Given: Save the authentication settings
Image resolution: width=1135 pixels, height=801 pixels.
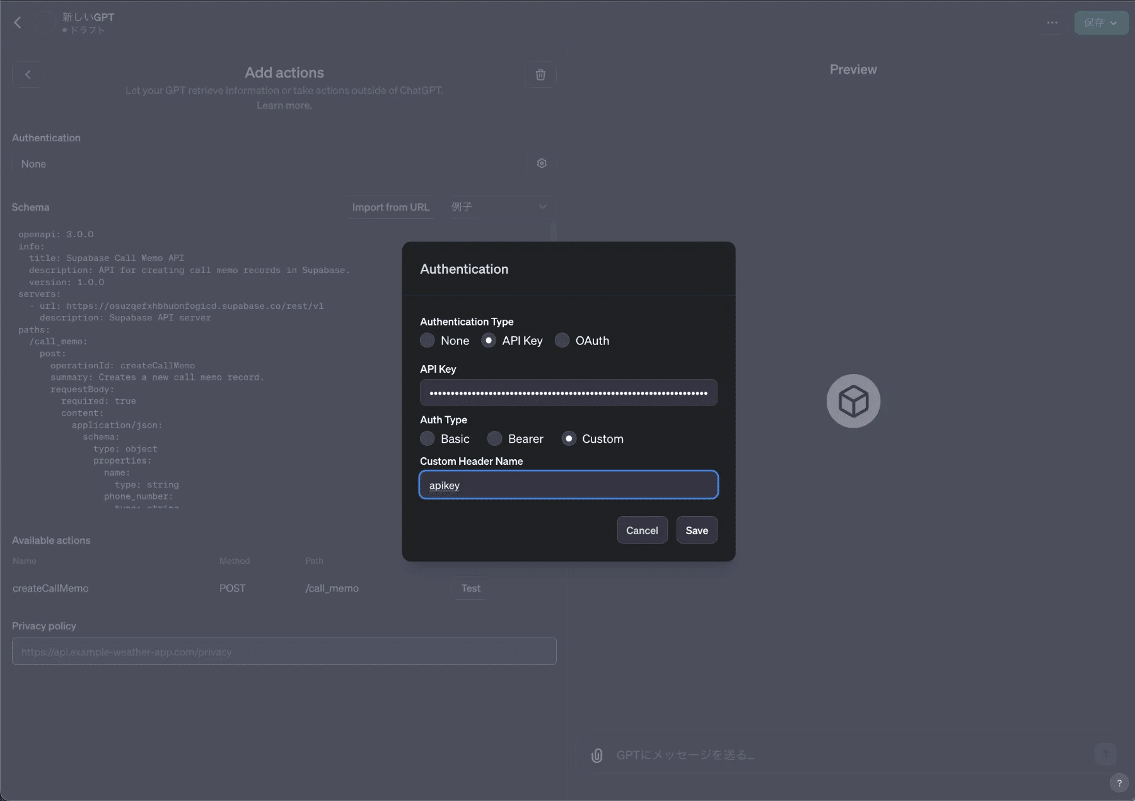Looking at the screenshot, I should [x=696, y=530].
